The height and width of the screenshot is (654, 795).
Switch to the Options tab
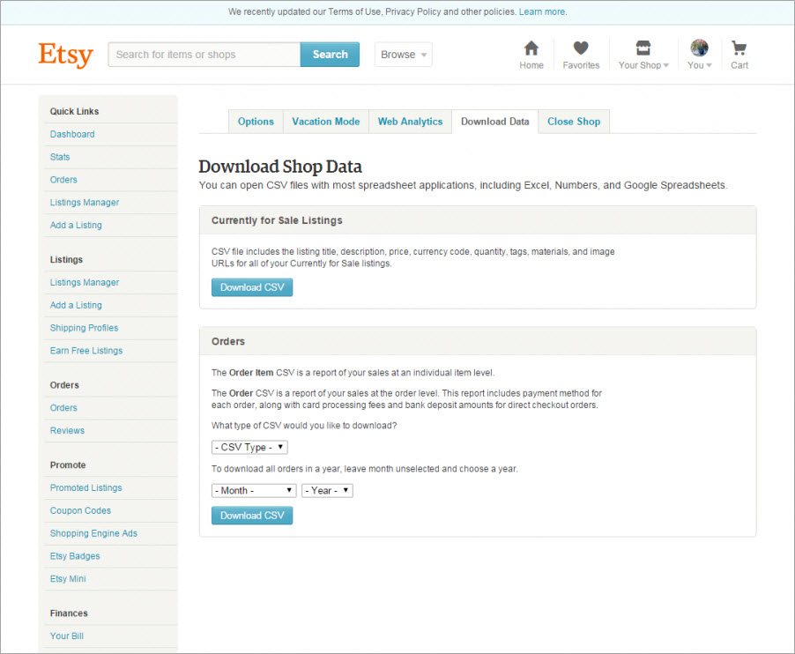pos(256,122)
